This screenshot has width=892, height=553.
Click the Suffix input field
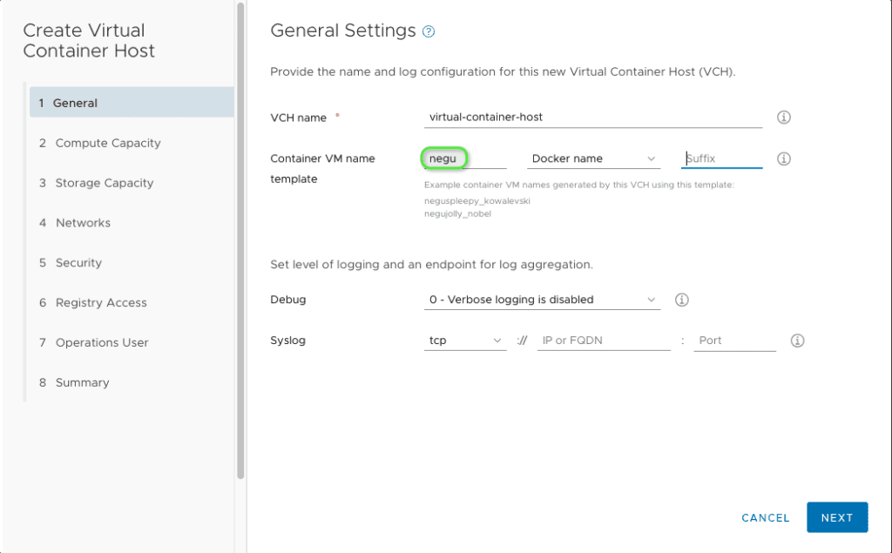coord(721,158)
